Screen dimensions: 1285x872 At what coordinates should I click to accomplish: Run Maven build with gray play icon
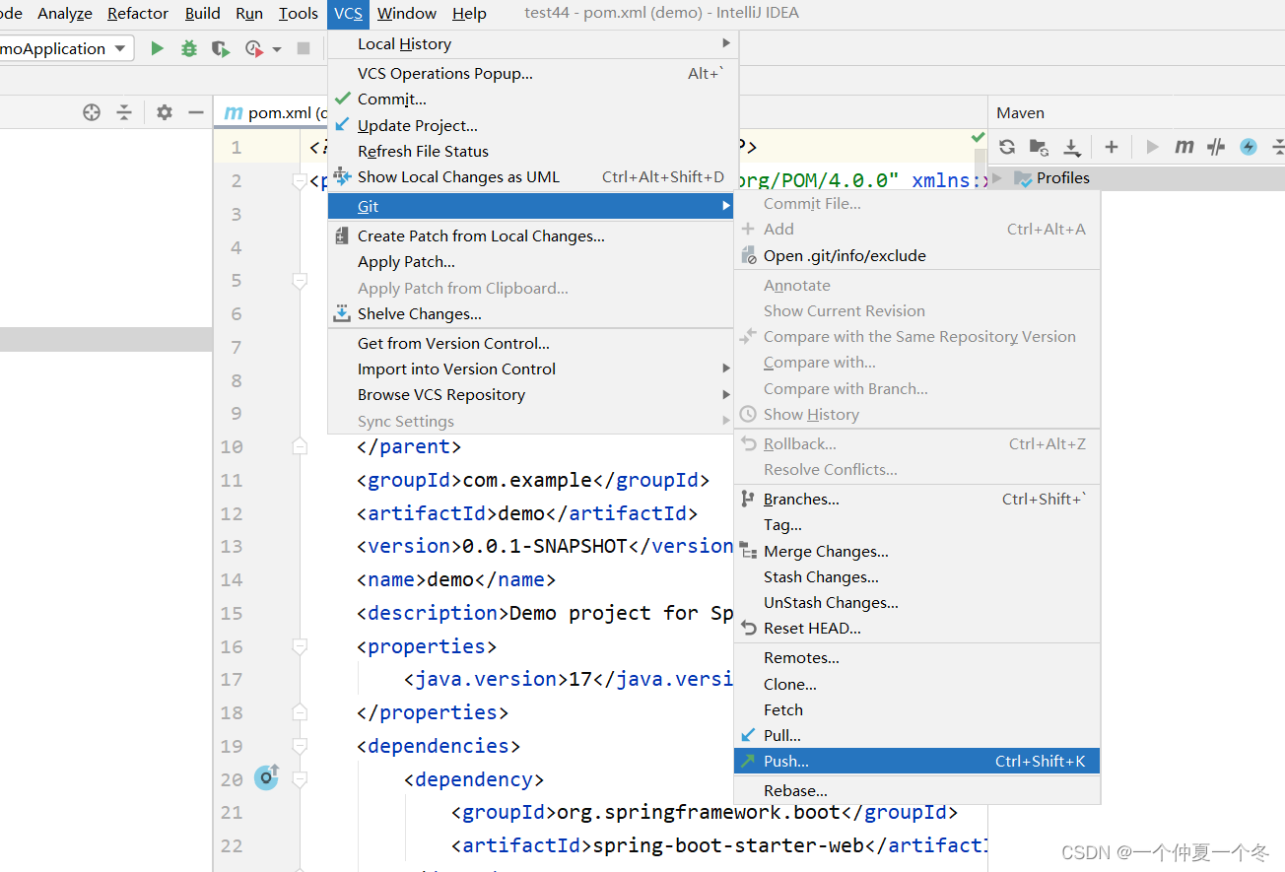coord(1152,147)
